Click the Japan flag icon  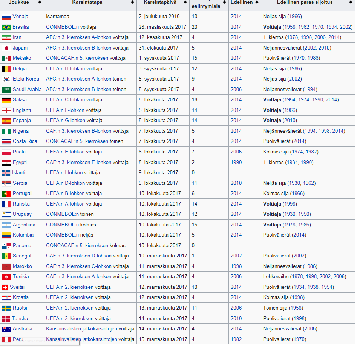pos(6,48)
